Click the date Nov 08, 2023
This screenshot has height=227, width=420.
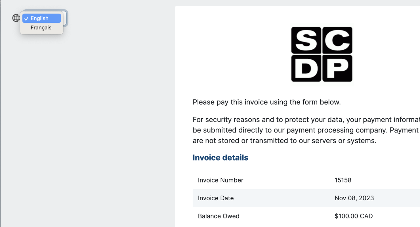(x=354, y=198)
